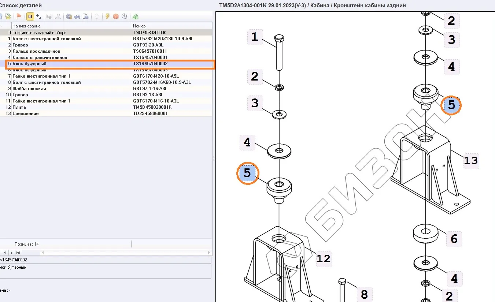Open the folder with green arrow icon

pos(8,16)
